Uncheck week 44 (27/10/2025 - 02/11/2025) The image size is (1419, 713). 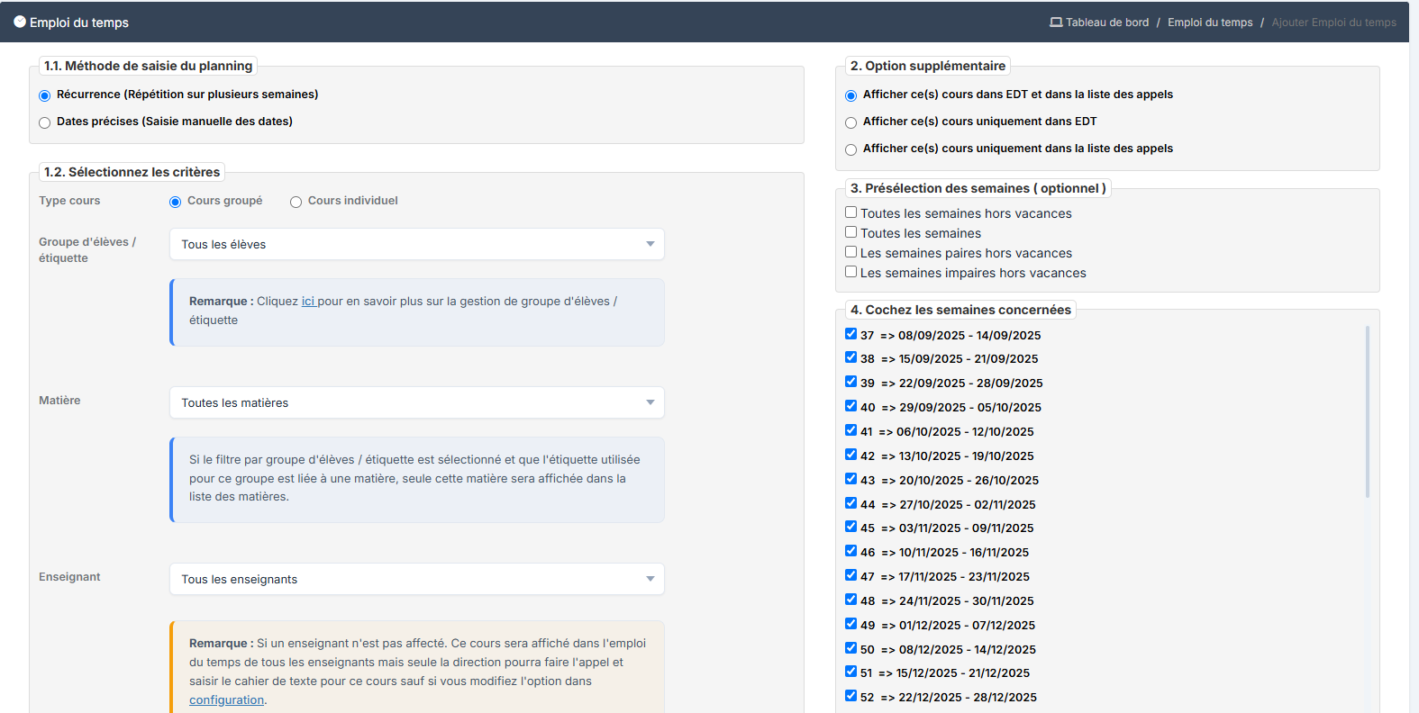click(x=850, y=503)
